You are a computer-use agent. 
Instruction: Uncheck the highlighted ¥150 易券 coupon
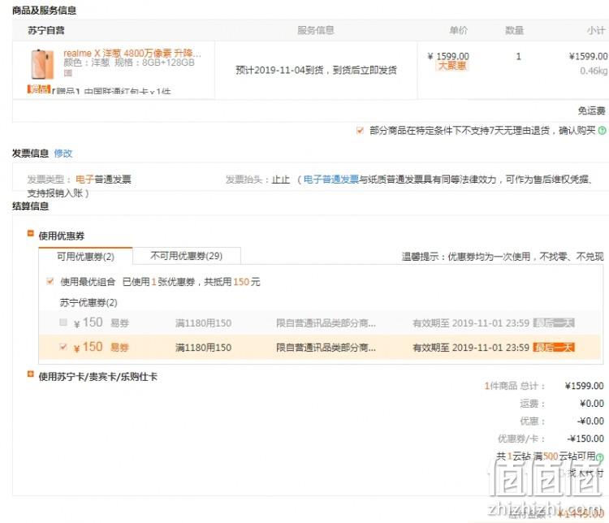[63, 347]
